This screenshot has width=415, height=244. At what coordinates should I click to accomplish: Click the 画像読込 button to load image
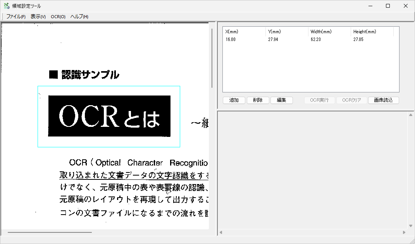(x=383, y=100)
